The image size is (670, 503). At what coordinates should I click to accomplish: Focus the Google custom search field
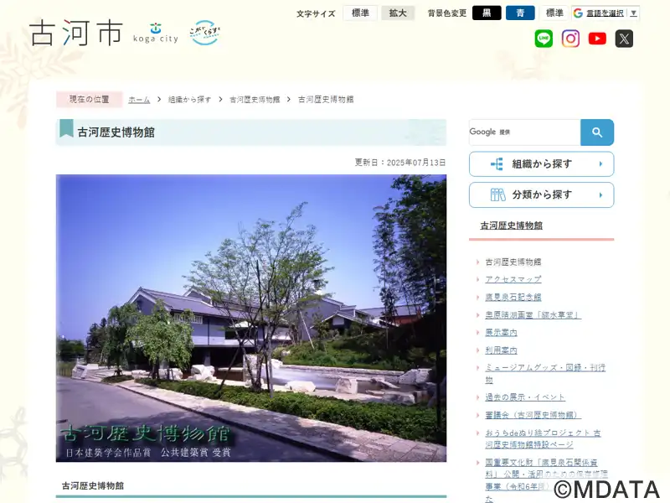pos(525,132)
